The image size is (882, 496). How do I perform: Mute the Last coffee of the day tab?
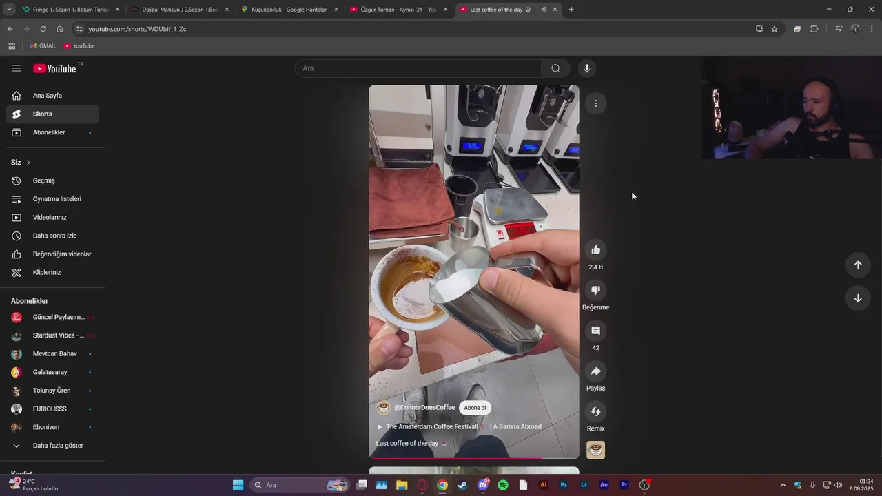coord(544,10)
